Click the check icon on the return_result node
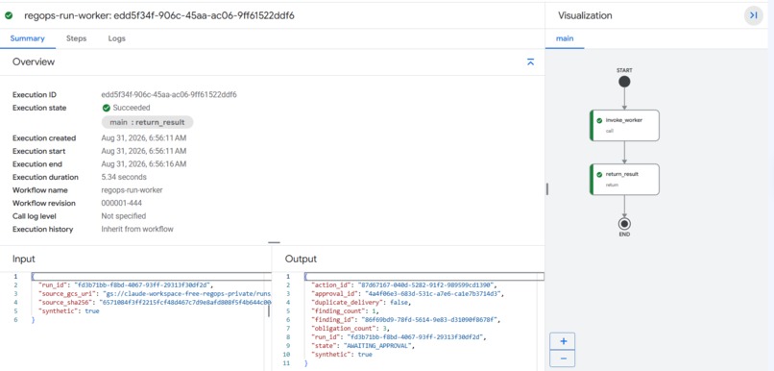This screenshot has height=371, width=774. (599, 174)
